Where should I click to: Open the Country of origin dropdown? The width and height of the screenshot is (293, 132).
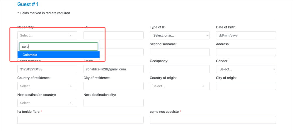(x=180, y=86)
